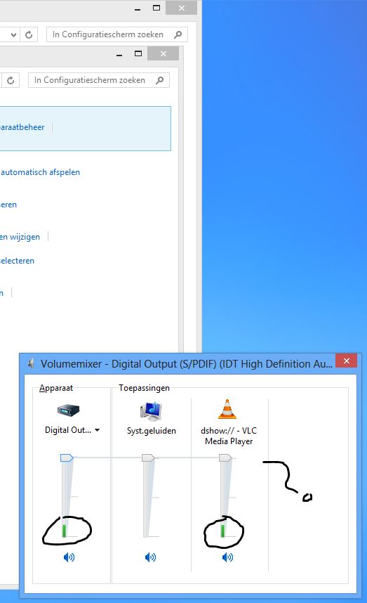Click the Volumemixer title bar speaker icon
The image size is (367, 603).
coord(31,363)
